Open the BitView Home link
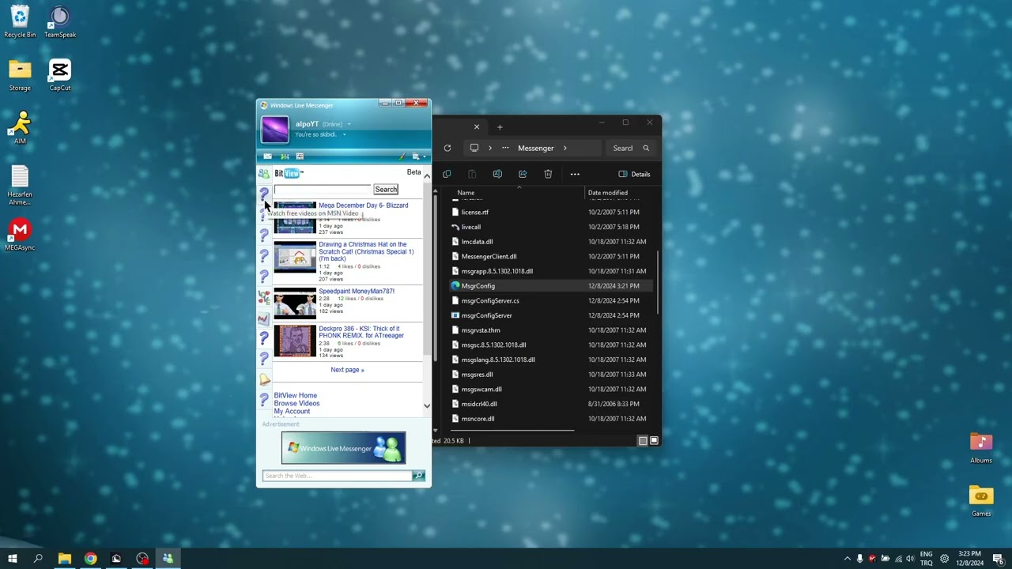The width and height of the screenshot is (1012, 569). tap(295, 395)
